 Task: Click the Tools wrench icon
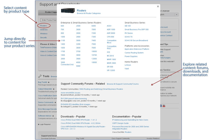40,76
